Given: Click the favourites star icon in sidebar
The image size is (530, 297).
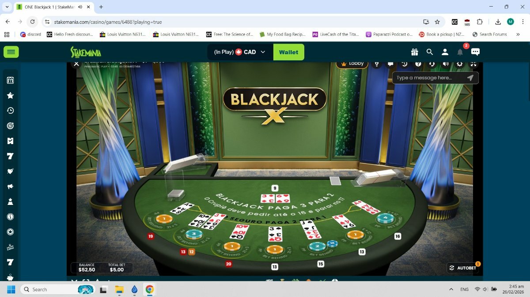Looking at the screenshot, I should click(11, 95).
